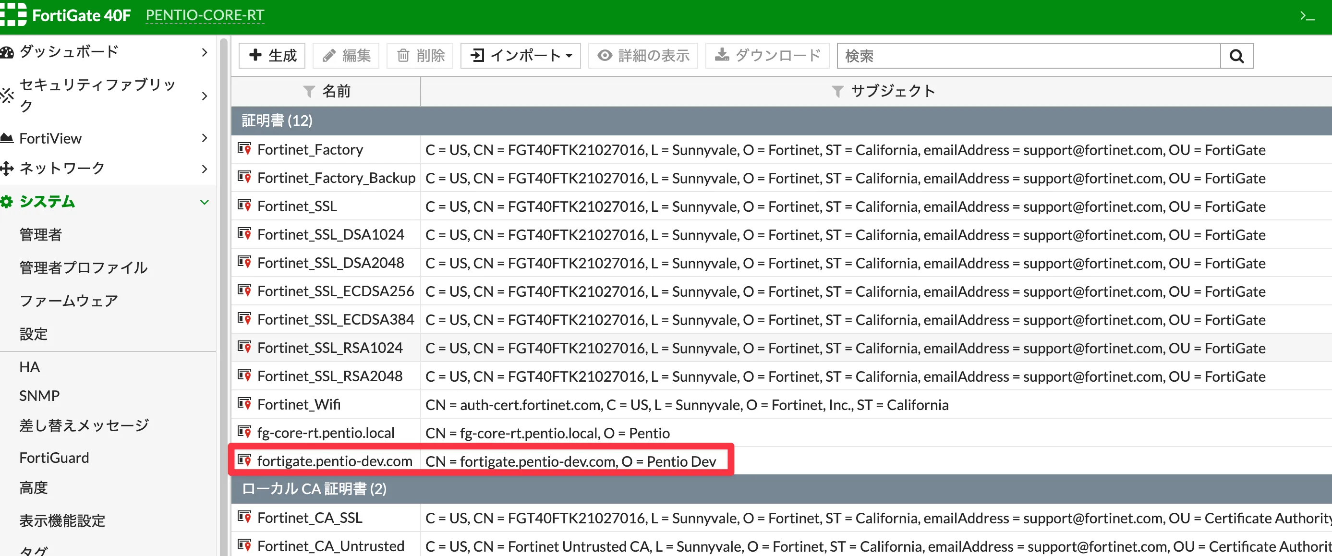
Task: Click certificate icon for Fortinet_Wifi
Action: [244, 404]
